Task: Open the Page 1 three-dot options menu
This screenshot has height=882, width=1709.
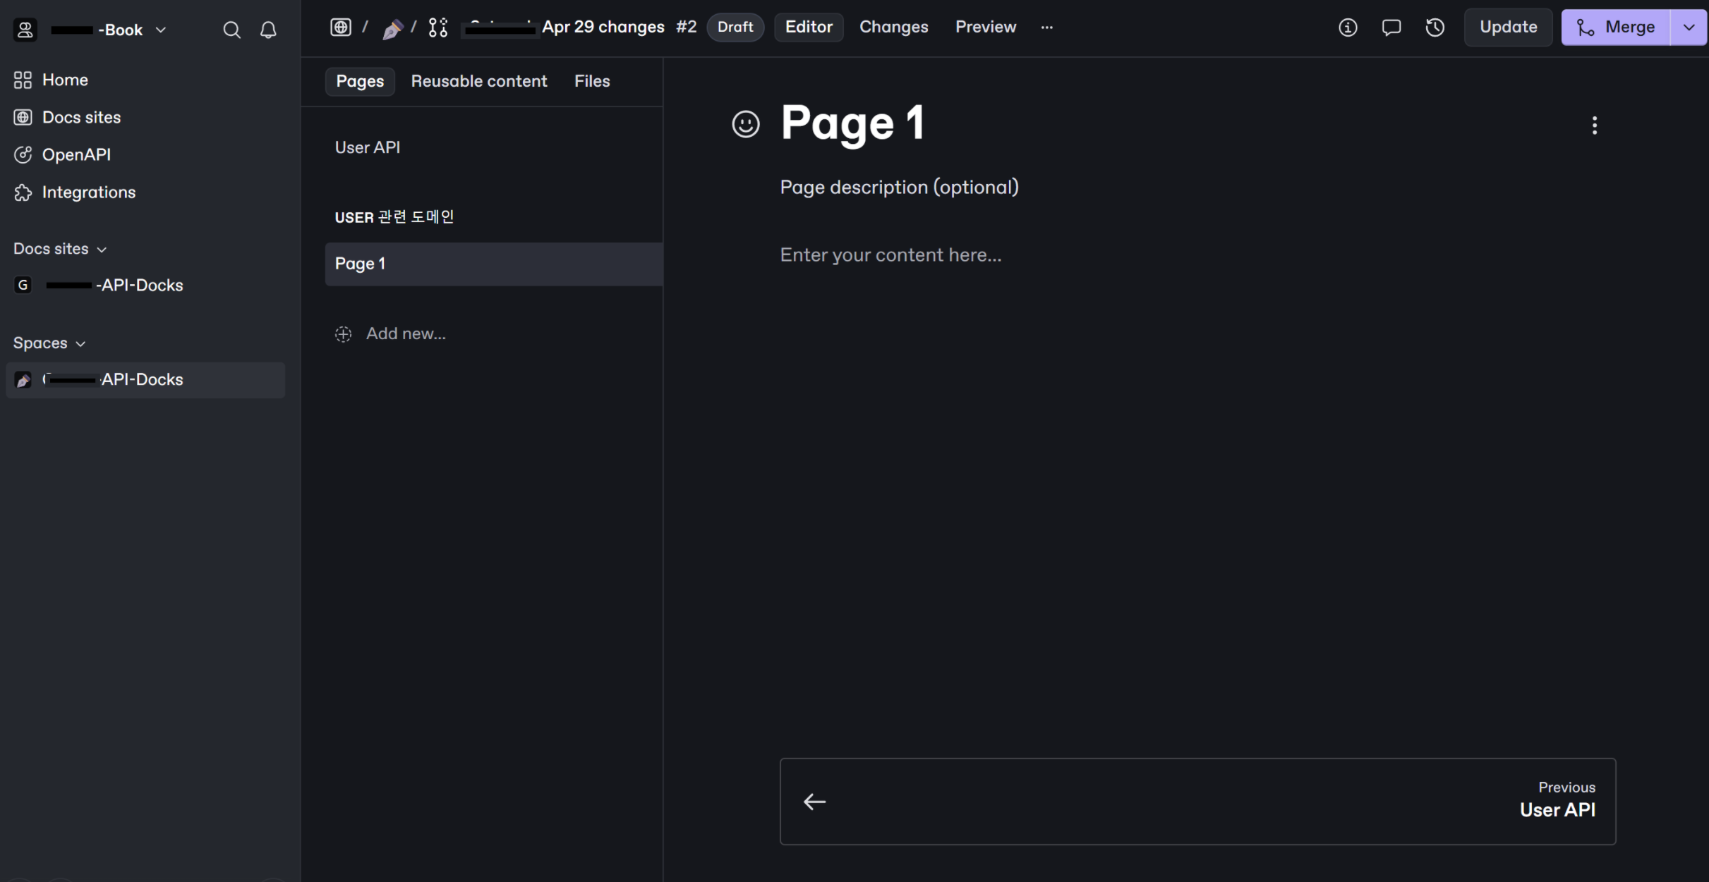Action: 1594,125
